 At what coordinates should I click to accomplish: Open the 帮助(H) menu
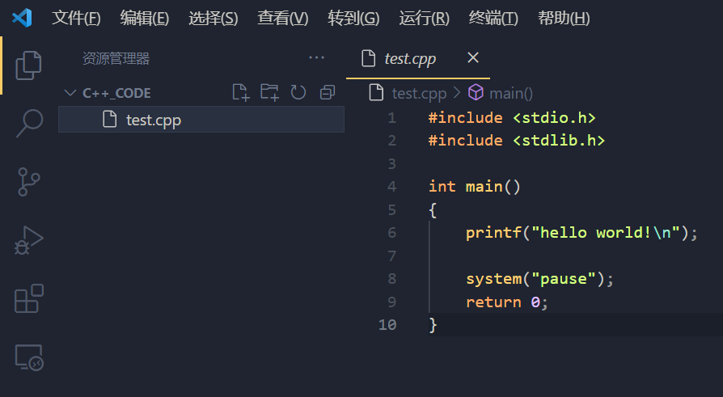point(564,18)
